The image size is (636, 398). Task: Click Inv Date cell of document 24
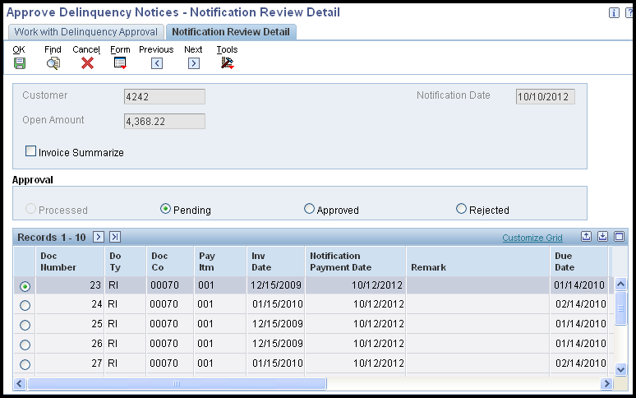(x=276, y=304)
